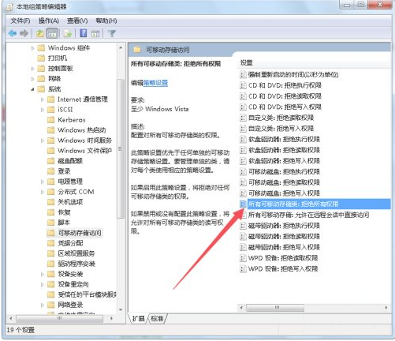Open the 操作(A) menu
This screenshot has width=395, height=341.
49,21
